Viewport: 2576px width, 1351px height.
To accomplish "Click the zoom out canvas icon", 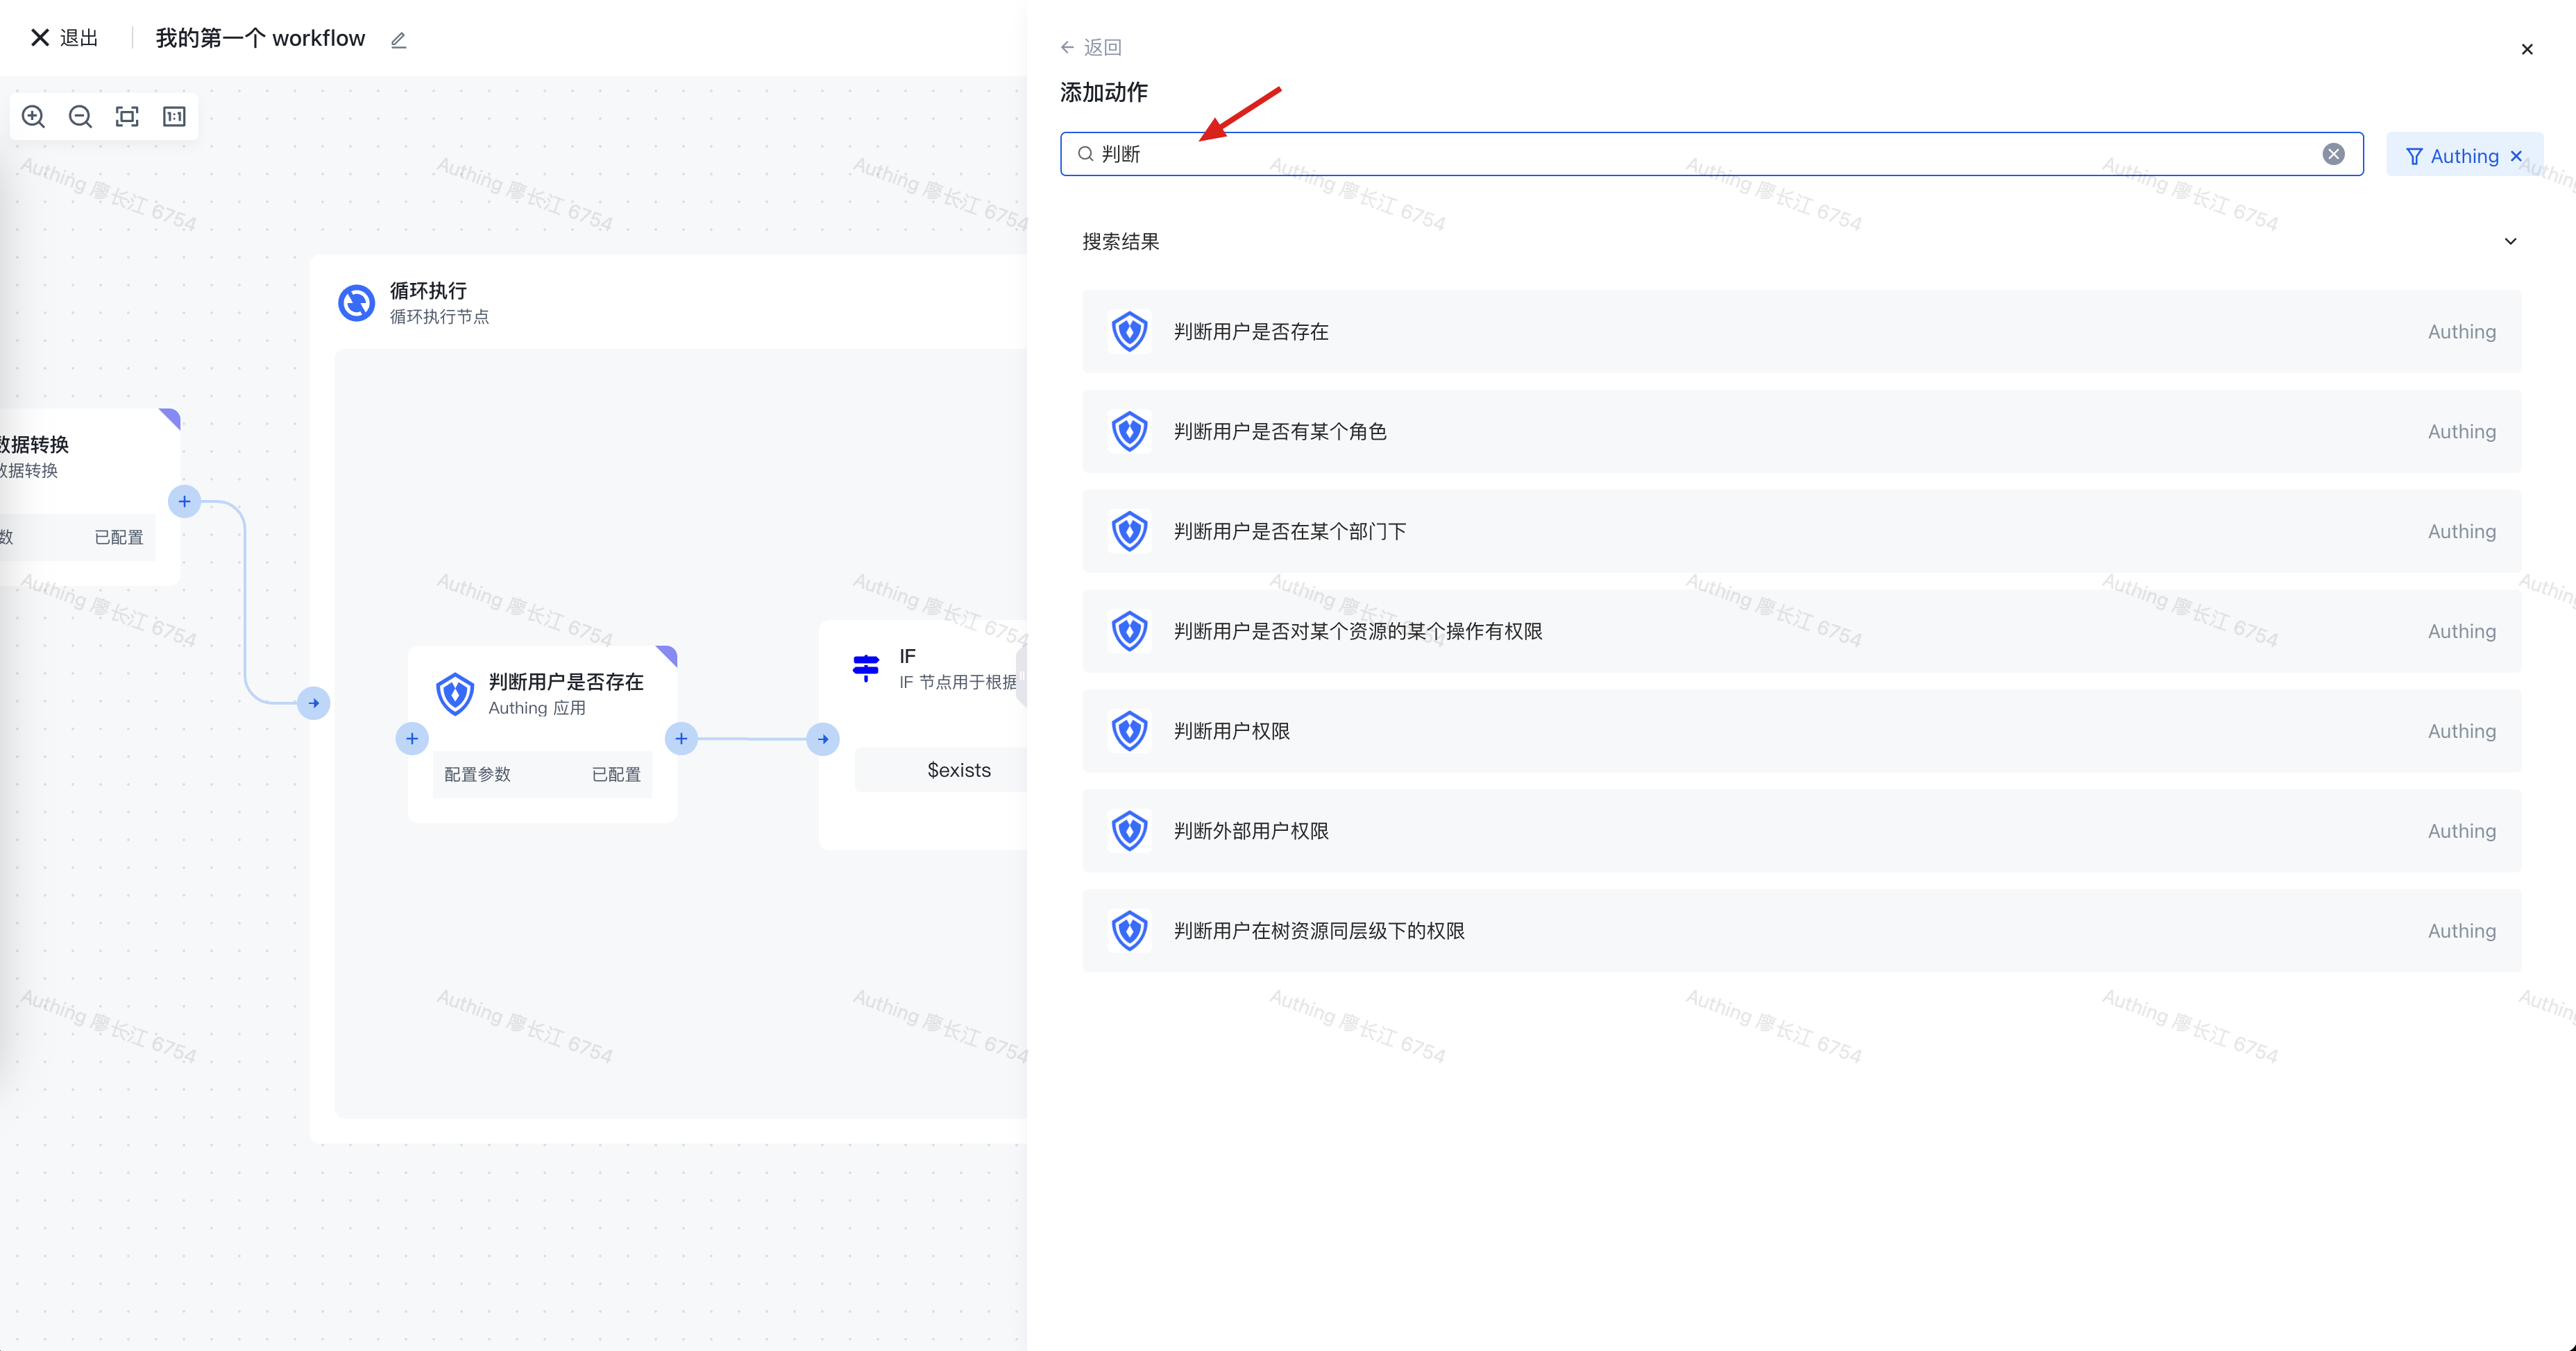I will point(80,117).
